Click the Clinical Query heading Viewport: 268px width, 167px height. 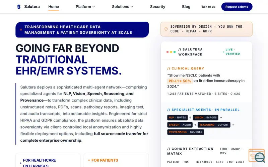click(x=186, y=68)
